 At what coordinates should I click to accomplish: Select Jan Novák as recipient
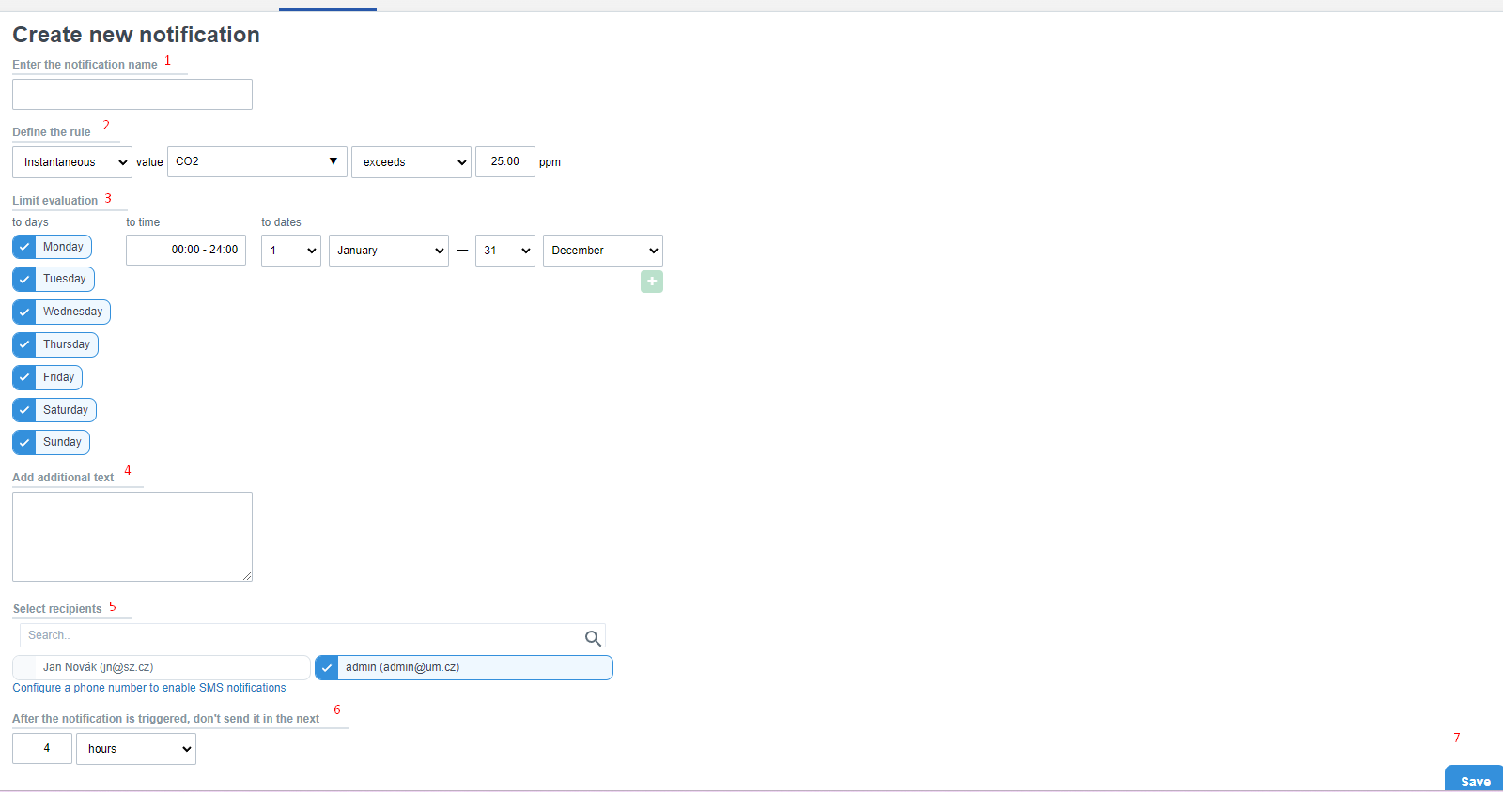coord(25,667)
